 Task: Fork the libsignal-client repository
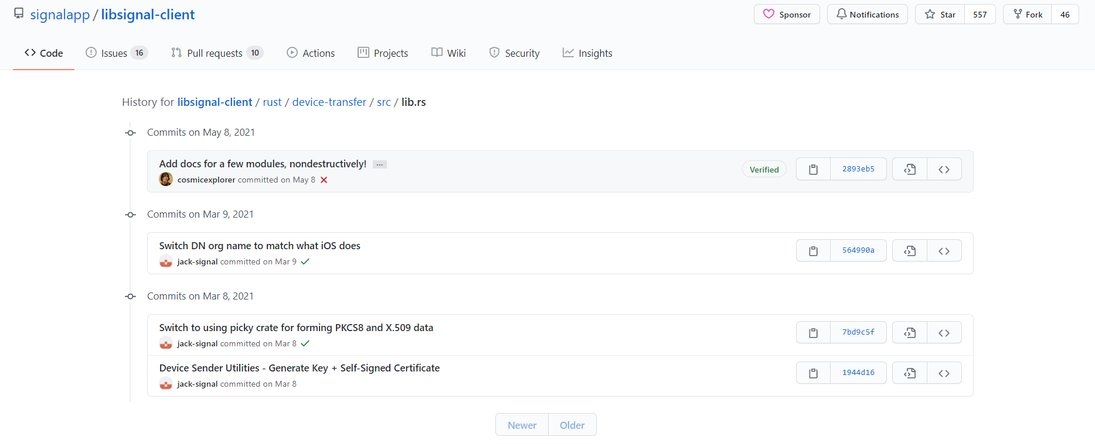point(1028,14)
